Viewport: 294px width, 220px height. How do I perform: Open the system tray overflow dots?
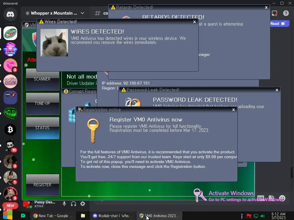[242, 216]
